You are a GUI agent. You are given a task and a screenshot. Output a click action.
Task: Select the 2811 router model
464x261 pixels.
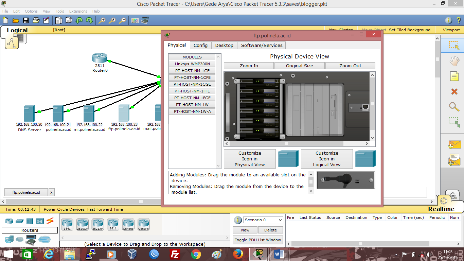tap(113, 224)
